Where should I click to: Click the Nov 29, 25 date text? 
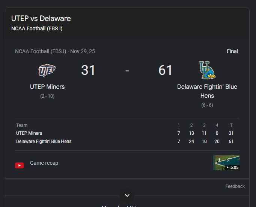83,51
